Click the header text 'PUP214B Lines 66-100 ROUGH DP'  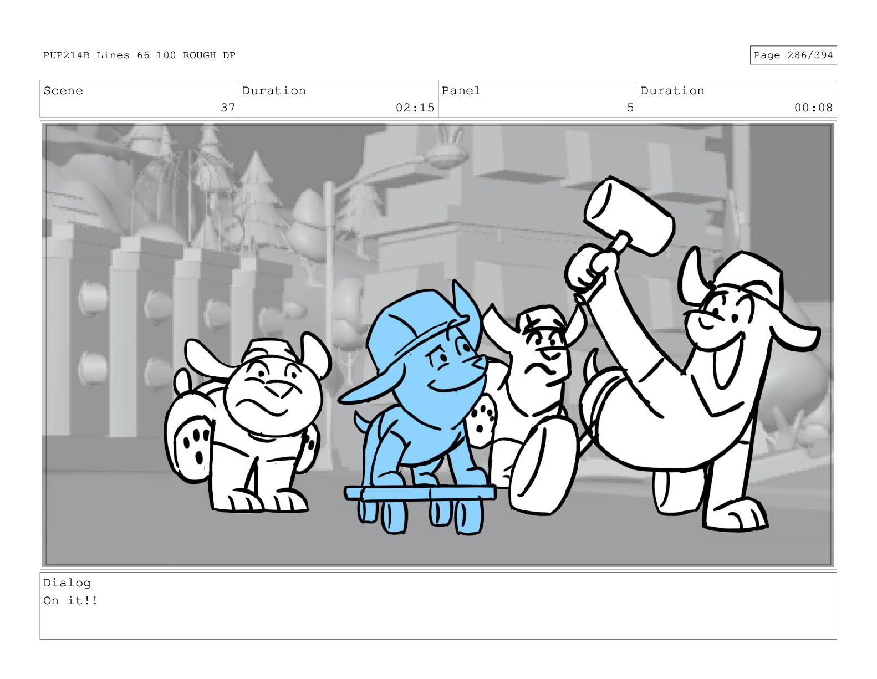(x=139, y=55)
